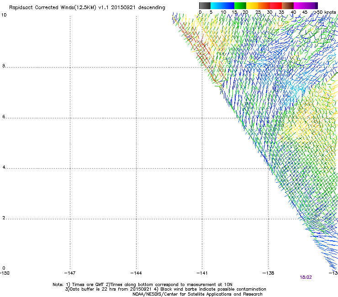Click the cyan 5–10 knots legend segment

click(217, 5)
